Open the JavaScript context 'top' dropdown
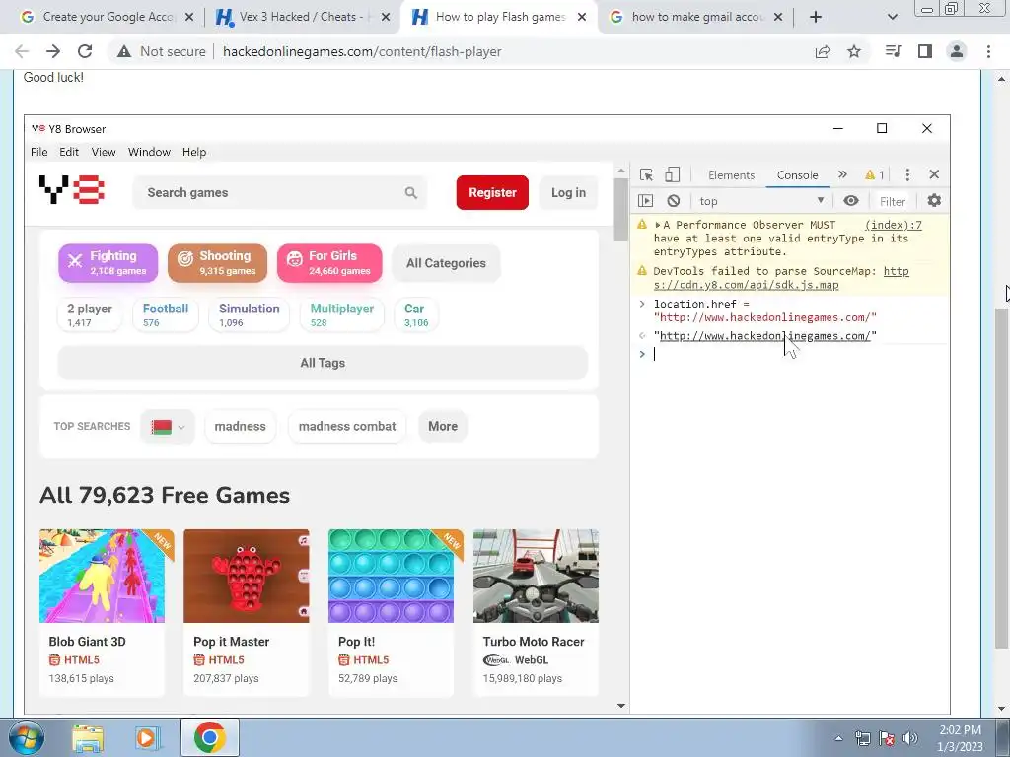 click(x=761, y=201)
